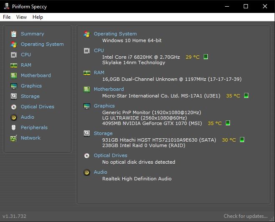This screenshot has width=275, height=222.
Task: Open the RAM section from sidebar
Action: point(26,65)
